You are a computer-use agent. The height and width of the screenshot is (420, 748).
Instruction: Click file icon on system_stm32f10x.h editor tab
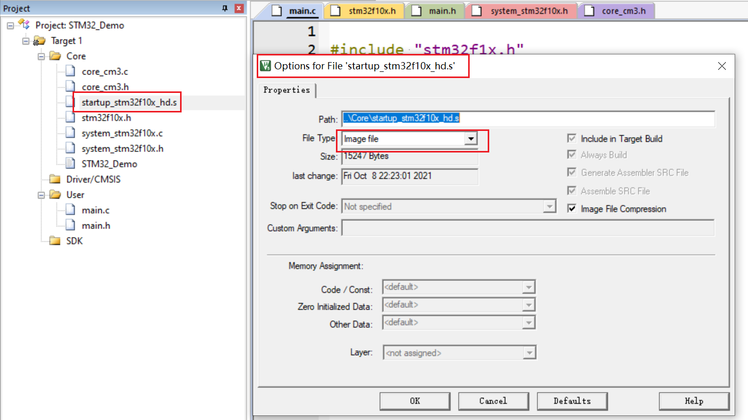(477, 11)
